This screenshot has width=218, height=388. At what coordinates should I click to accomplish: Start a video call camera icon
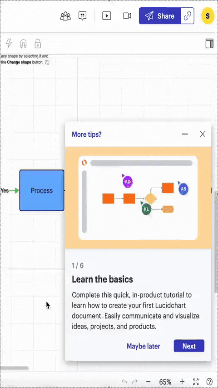tap(127, 16)
